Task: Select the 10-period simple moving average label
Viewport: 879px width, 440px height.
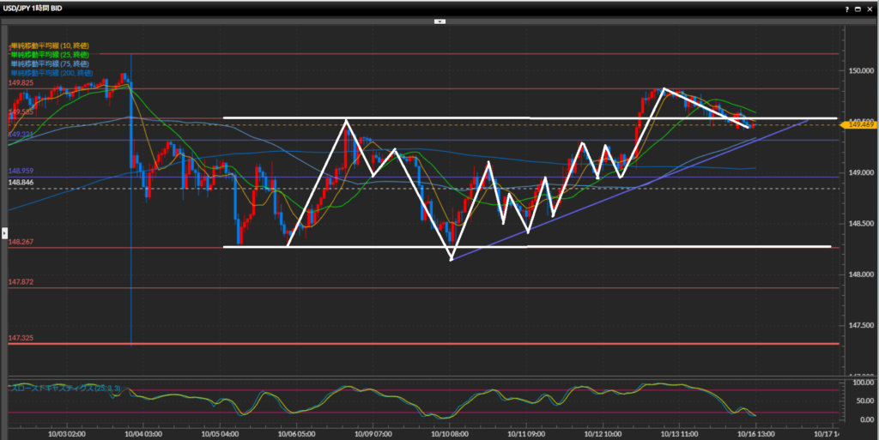Action: (50, 45)
